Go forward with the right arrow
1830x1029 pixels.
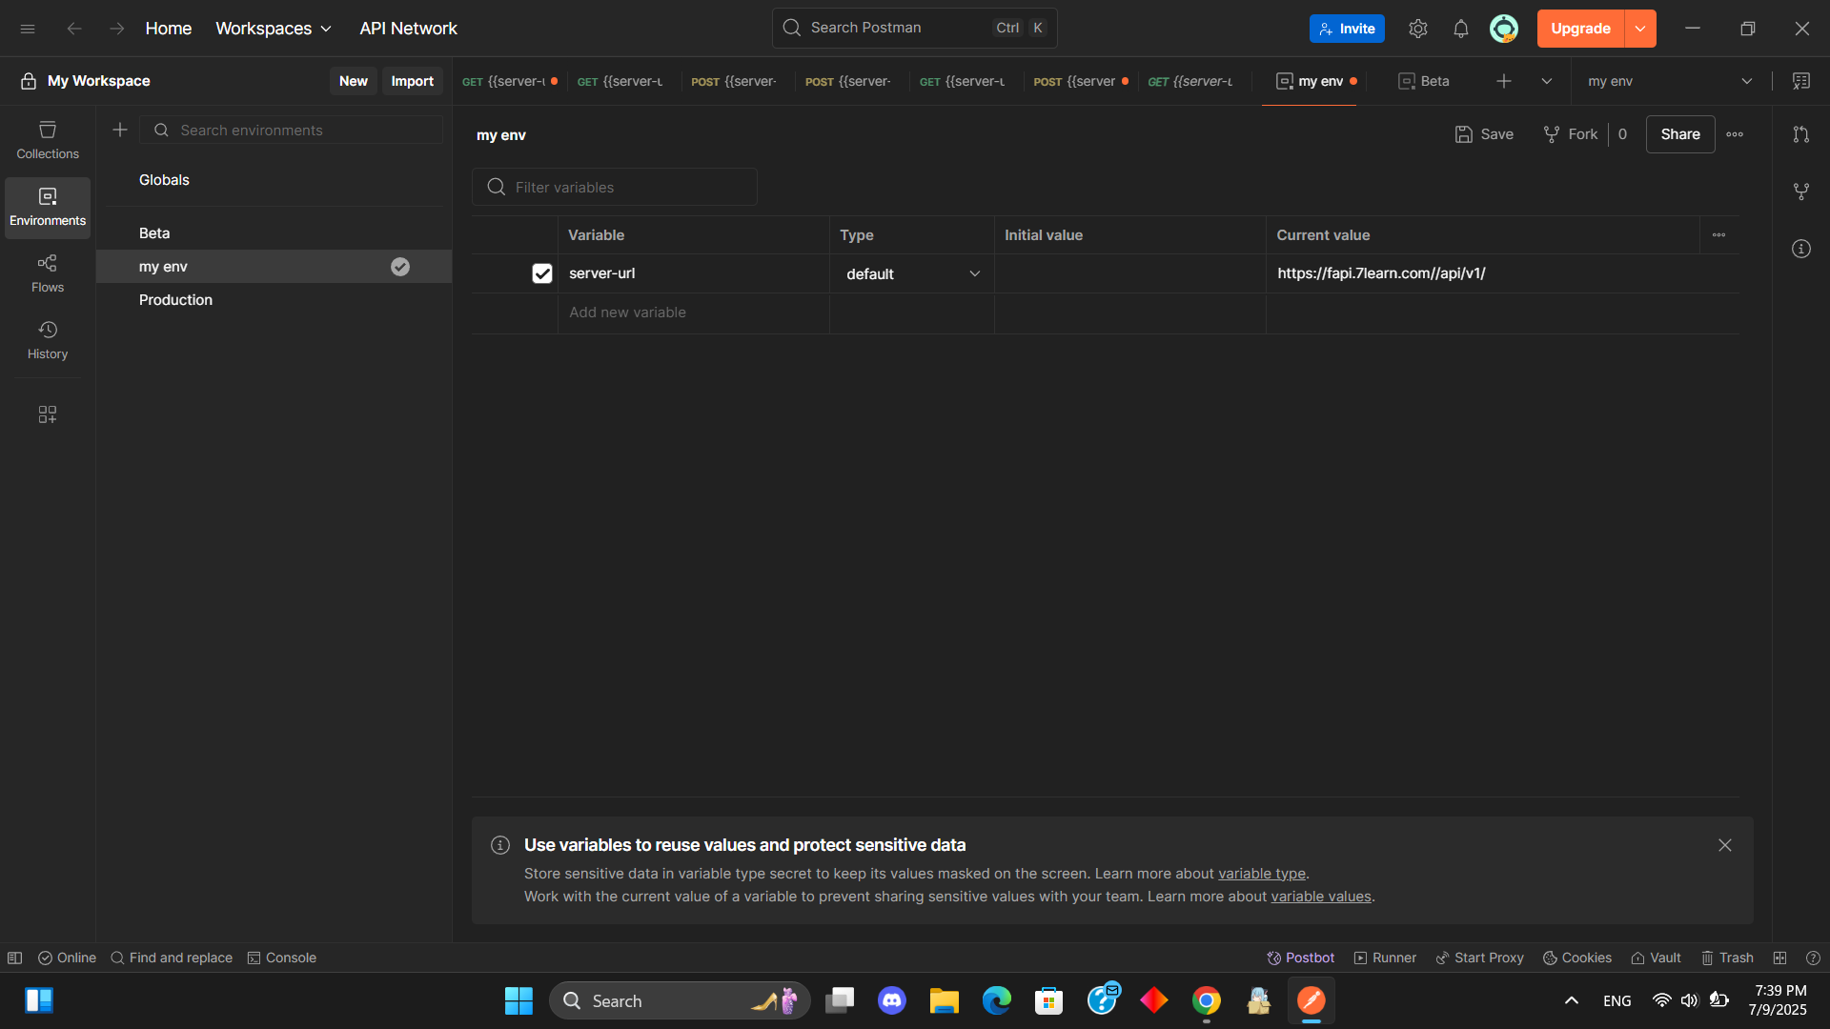tap(116, 29)
